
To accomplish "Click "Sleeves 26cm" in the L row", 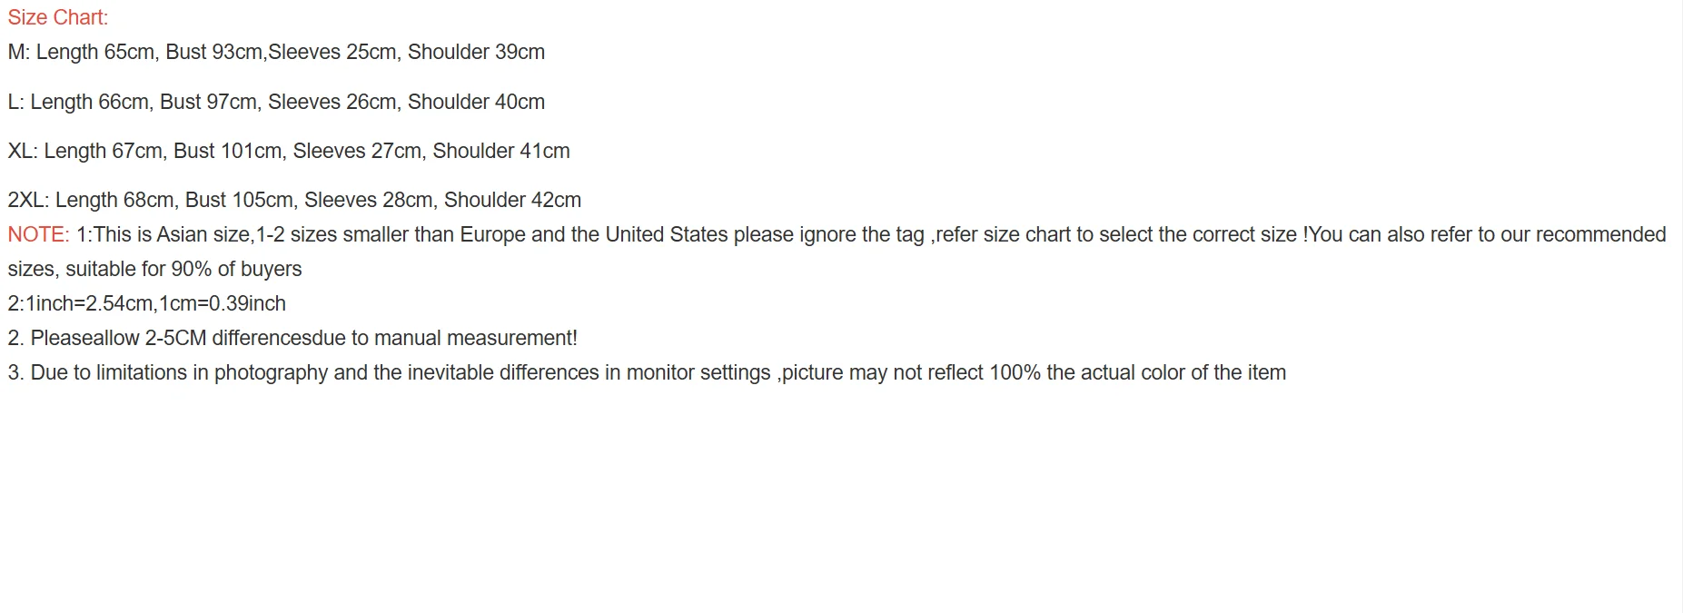I will coord(332,102).
